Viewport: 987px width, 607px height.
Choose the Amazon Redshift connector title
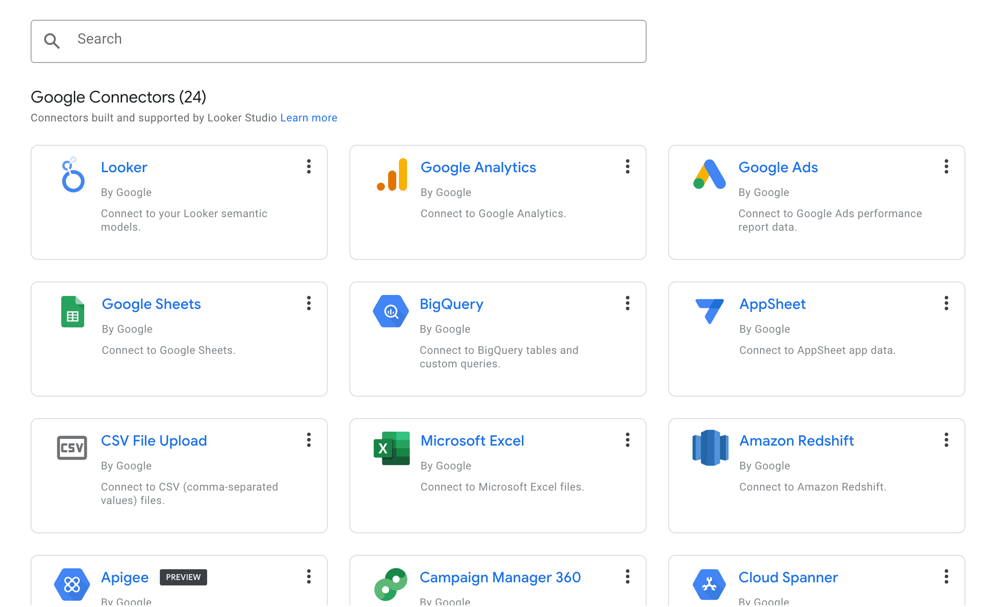[797, 441]
